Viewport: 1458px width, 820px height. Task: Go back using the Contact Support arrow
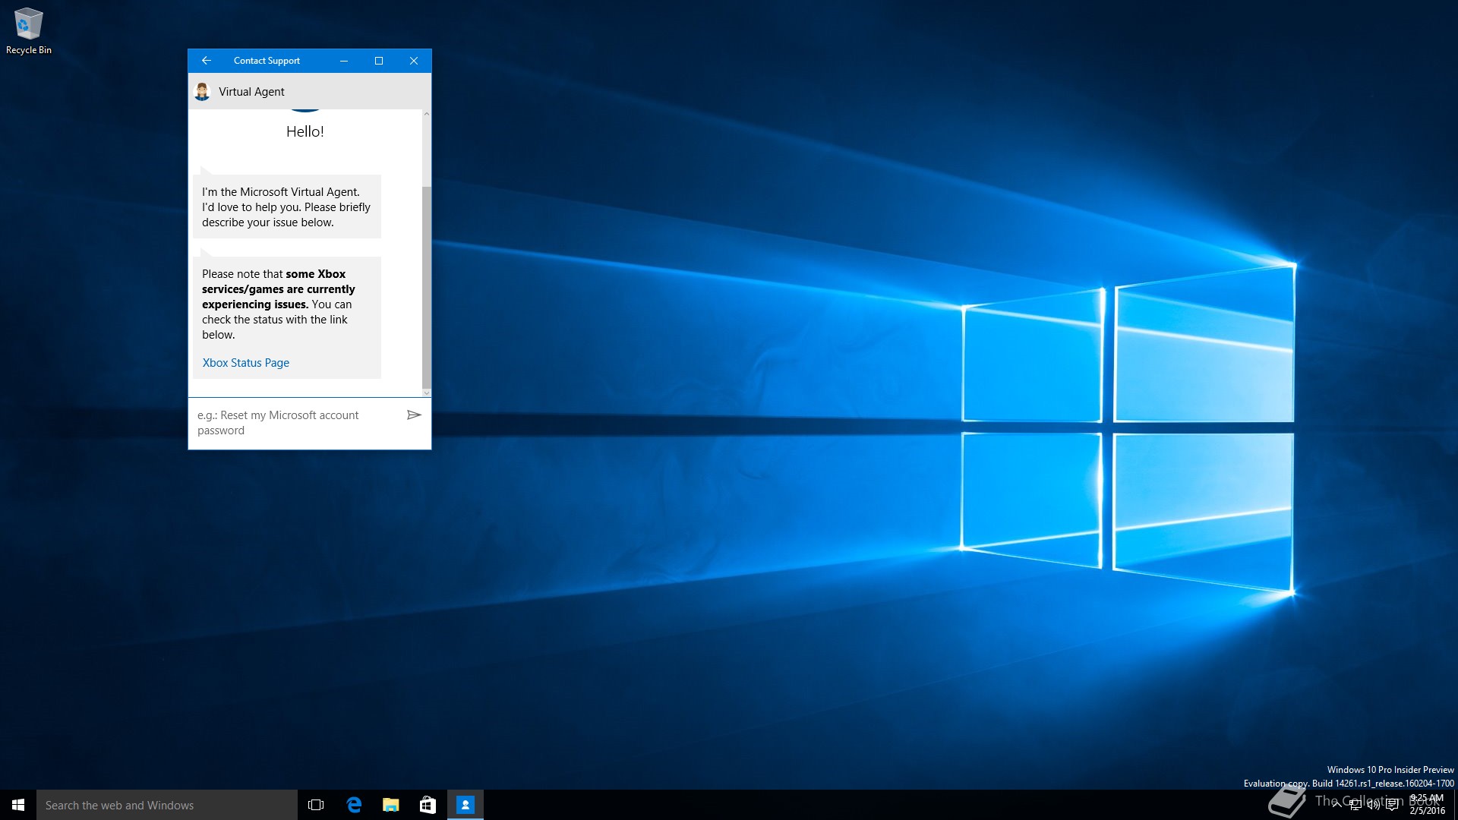click(206, 61)
